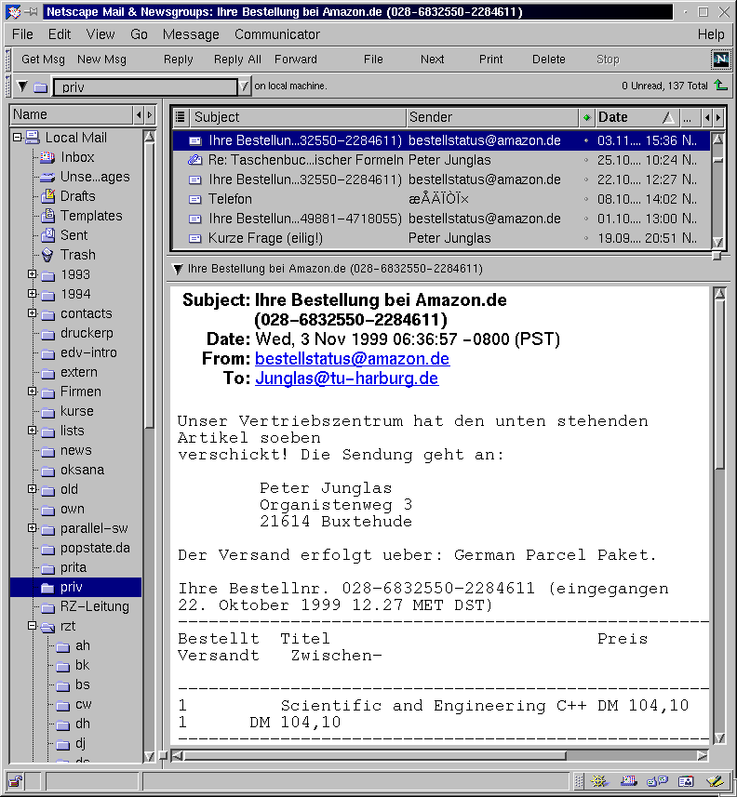Click the attachment icon of Re: Taschenbuc message
This screenshot has width=737, height=797.
[194, 160]
